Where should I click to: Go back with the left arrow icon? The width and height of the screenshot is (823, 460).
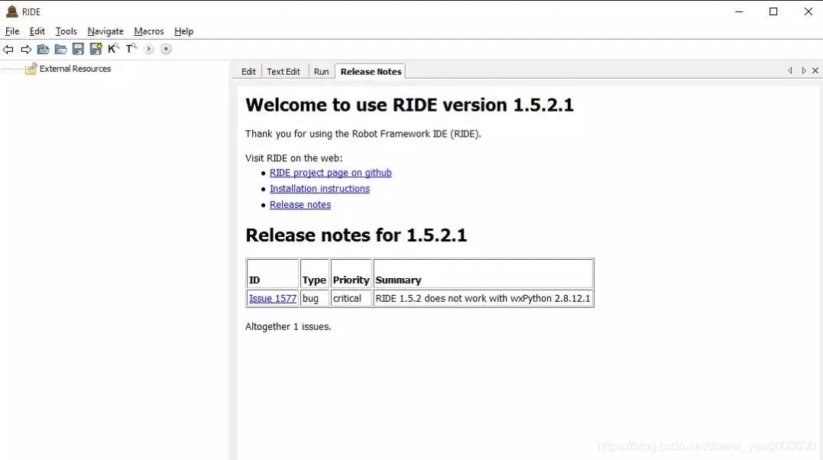(x=8, y=50)
